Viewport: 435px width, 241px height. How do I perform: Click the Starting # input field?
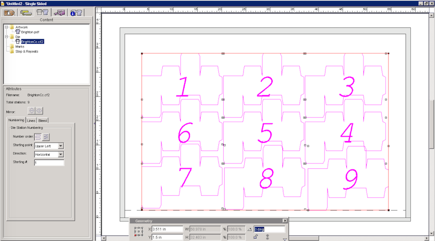coord(49,163)
